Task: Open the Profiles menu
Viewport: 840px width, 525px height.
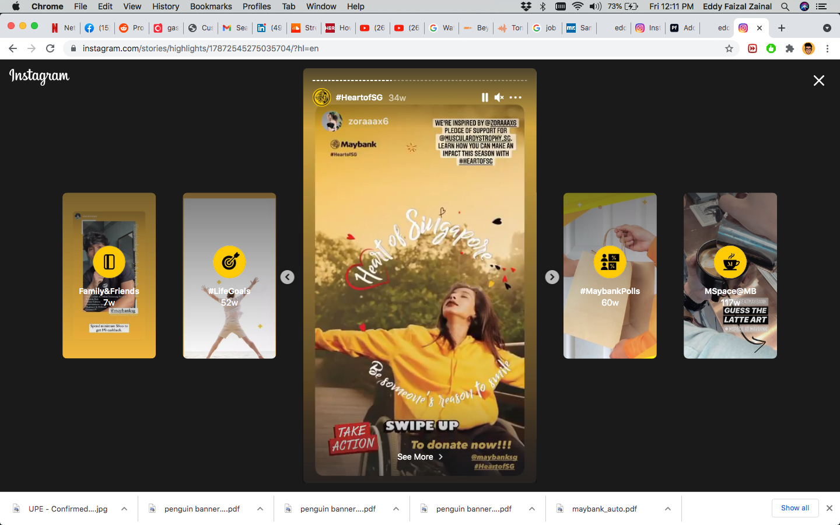Action: 257,6
